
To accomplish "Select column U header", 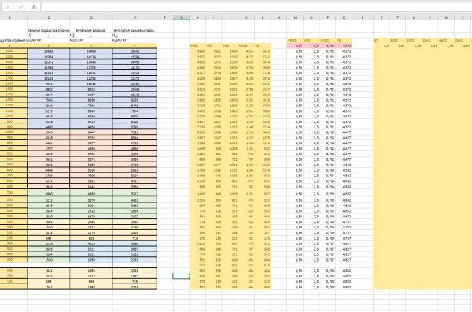I will pos(414,17).
